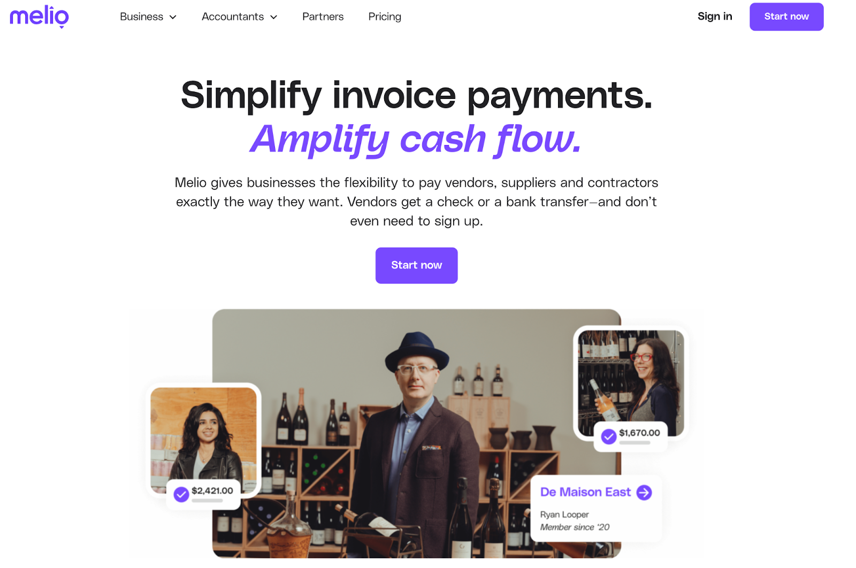Click the Melio logo
Image resolution: width=856 pixels, height=568 pixels.
[x=39, y=16]
